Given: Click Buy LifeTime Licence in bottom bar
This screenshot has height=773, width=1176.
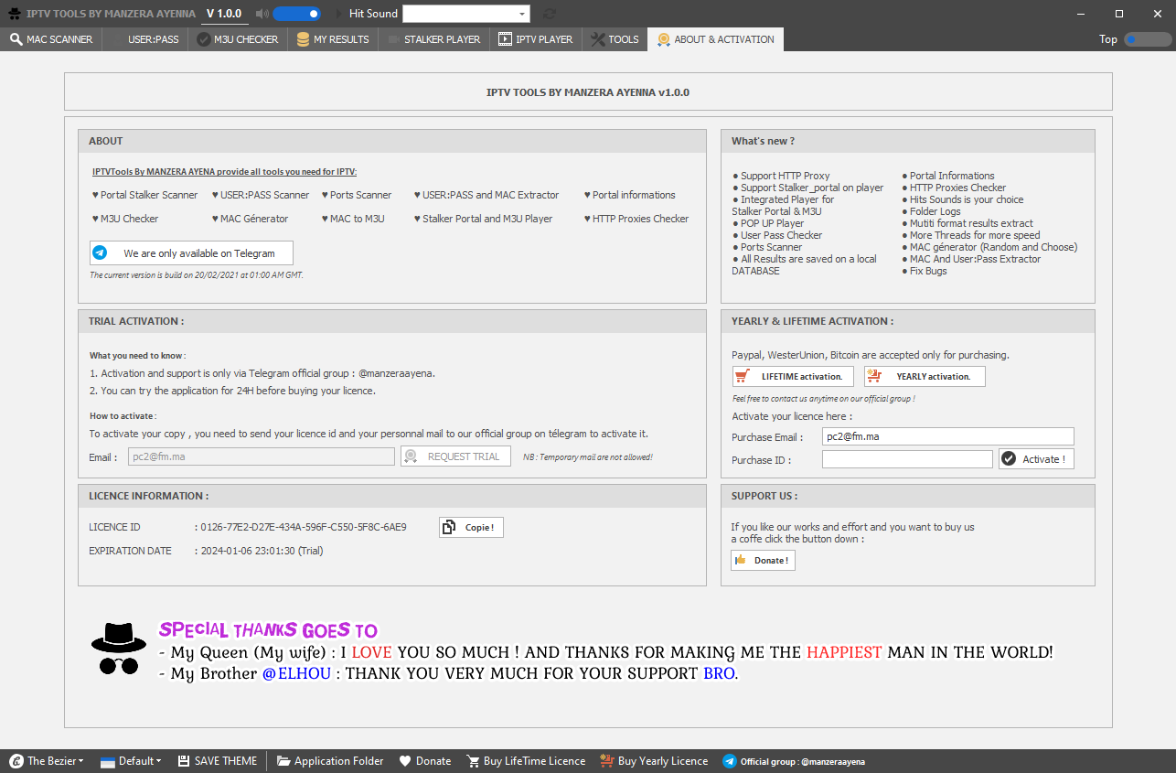Looking at the screenshot, I should [x=526, y=761].
